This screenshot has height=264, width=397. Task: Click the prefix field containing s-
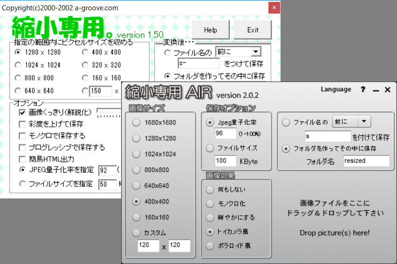coord(199,63)
